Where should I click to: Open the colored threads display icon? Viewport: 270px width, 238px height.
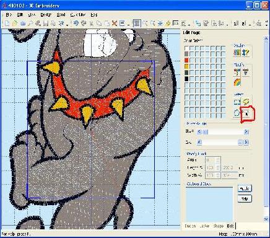pos(237,53)
